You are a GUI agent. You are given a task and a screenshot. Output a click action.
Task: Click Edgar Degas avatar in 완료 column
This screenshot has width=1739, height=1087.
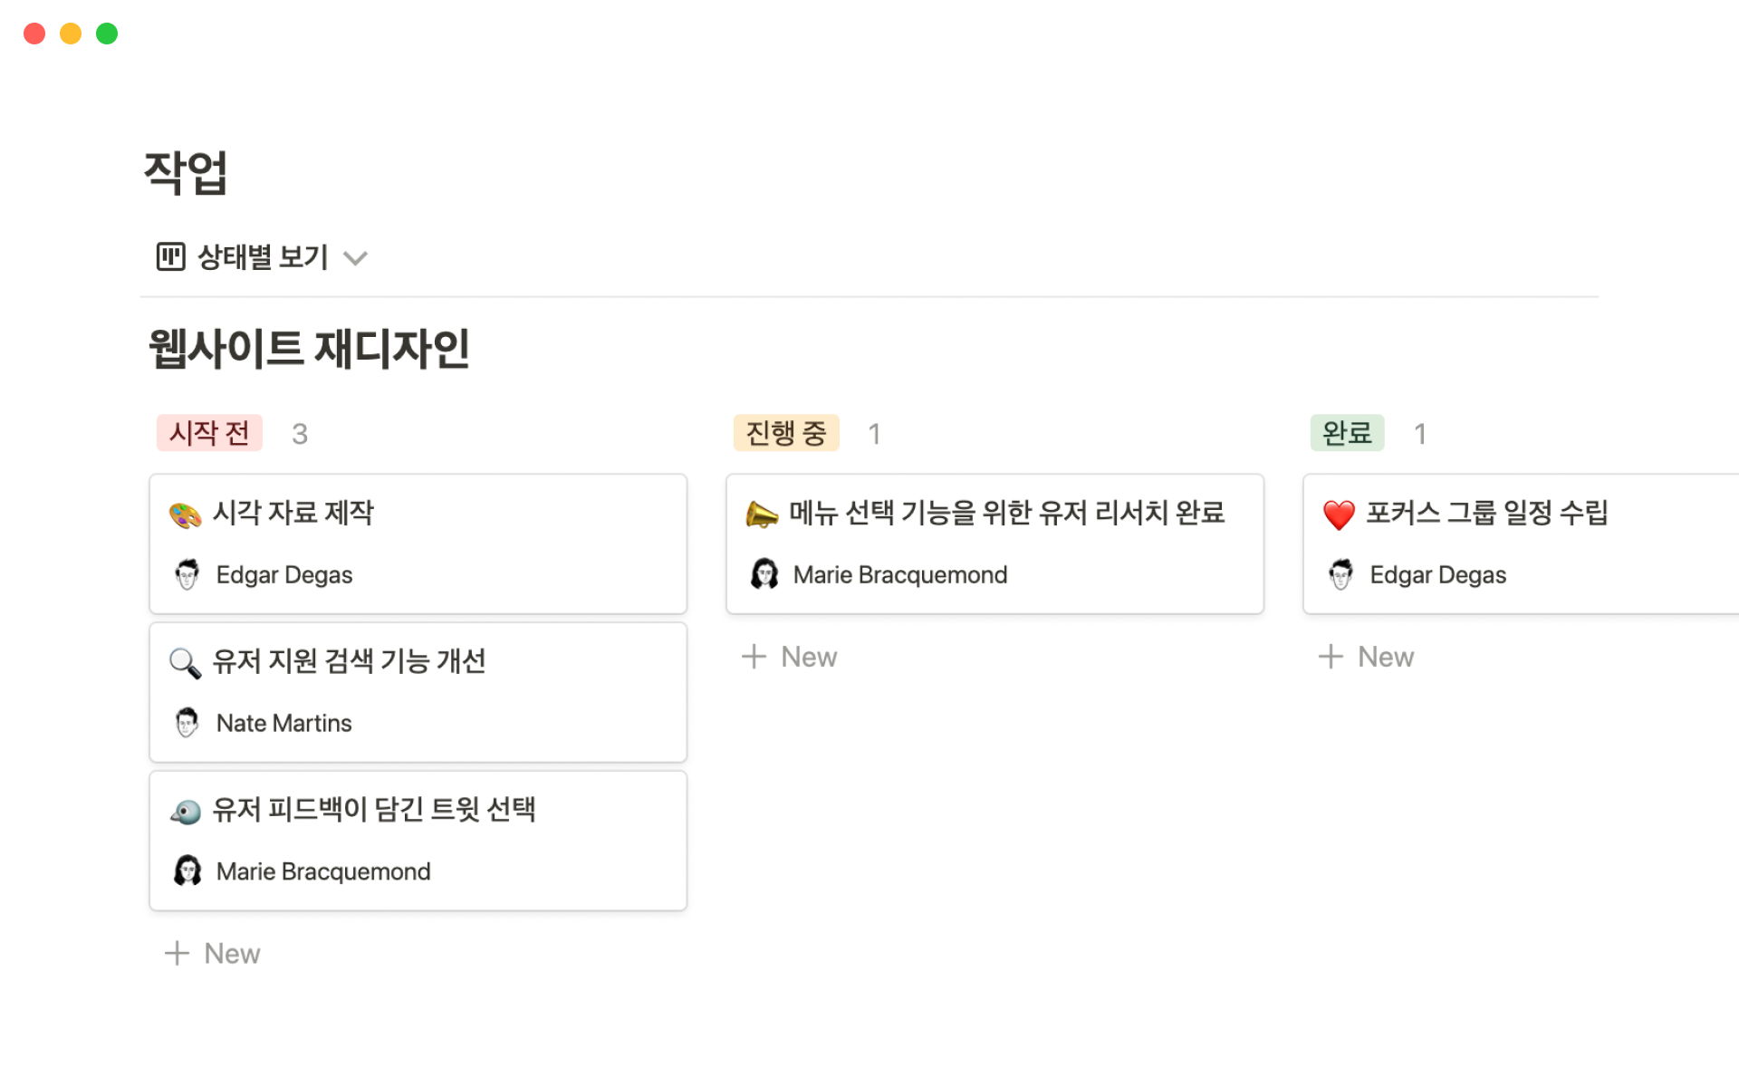(x=1341, y=574)
